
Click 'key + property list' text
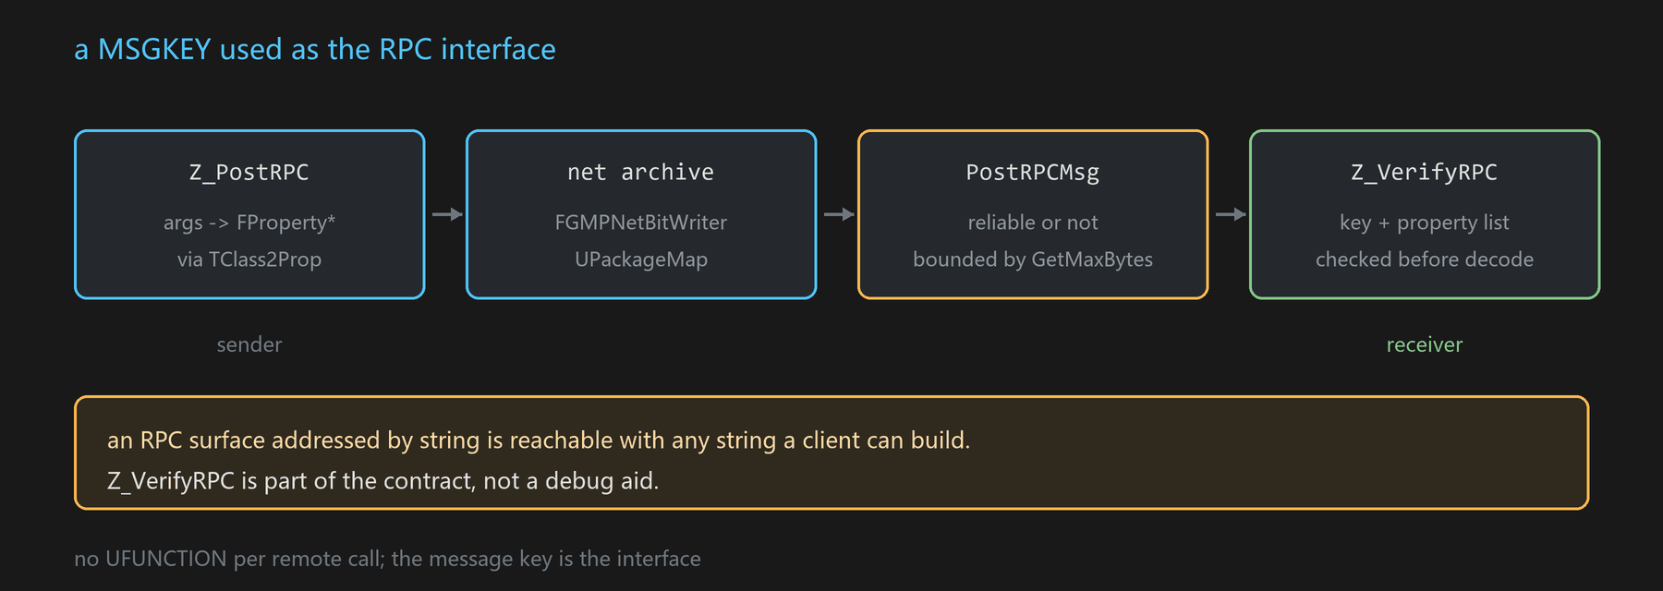coord(1425,223)
